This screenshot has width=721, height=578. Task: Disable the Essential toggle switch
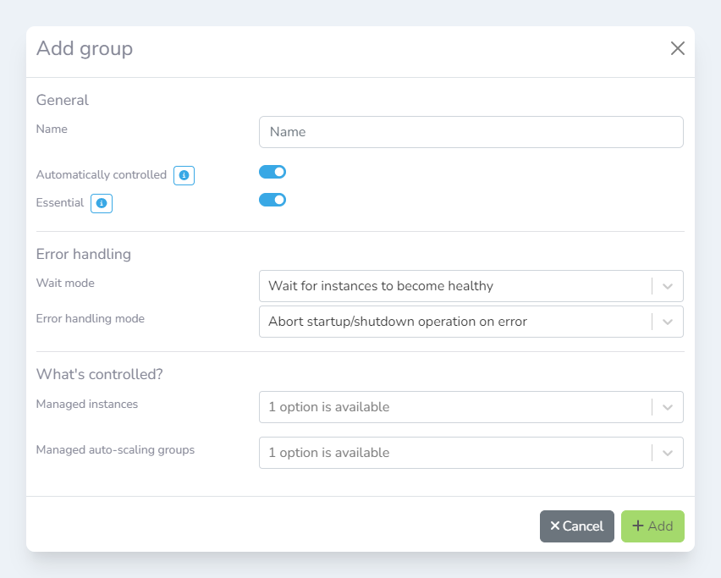(x=272, y=200)
